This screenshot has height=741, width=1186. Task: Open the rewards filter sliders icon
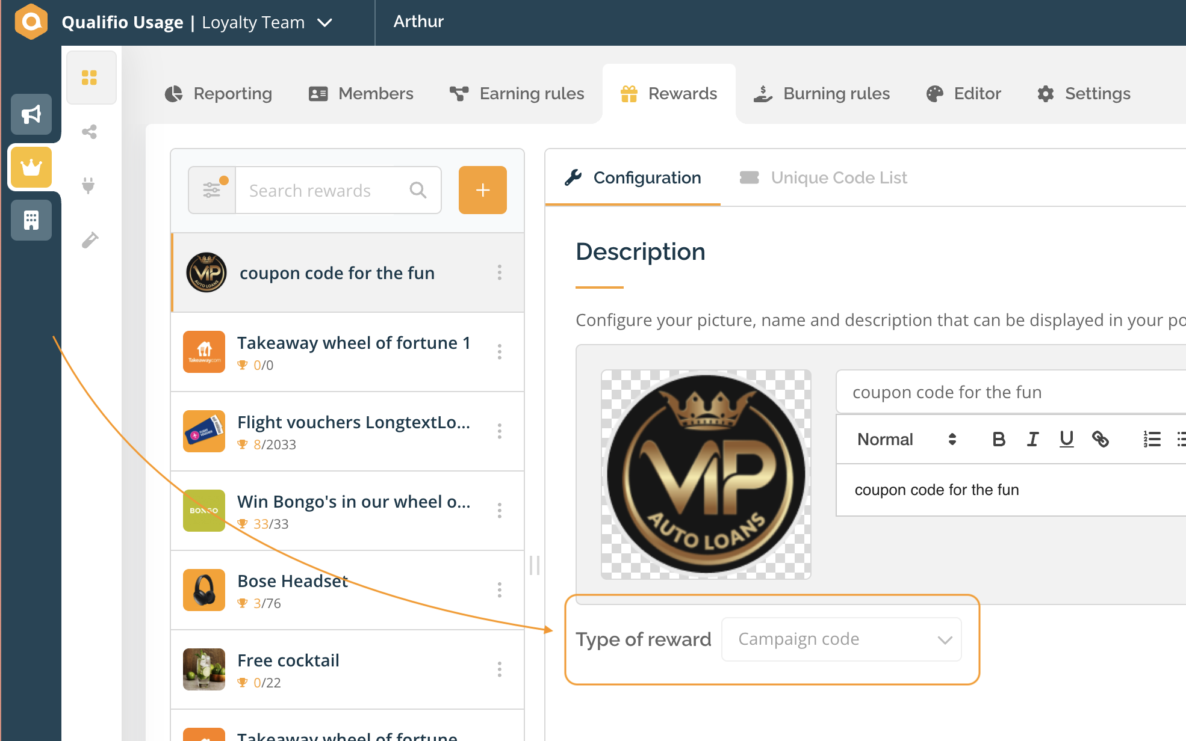[212, 190]
